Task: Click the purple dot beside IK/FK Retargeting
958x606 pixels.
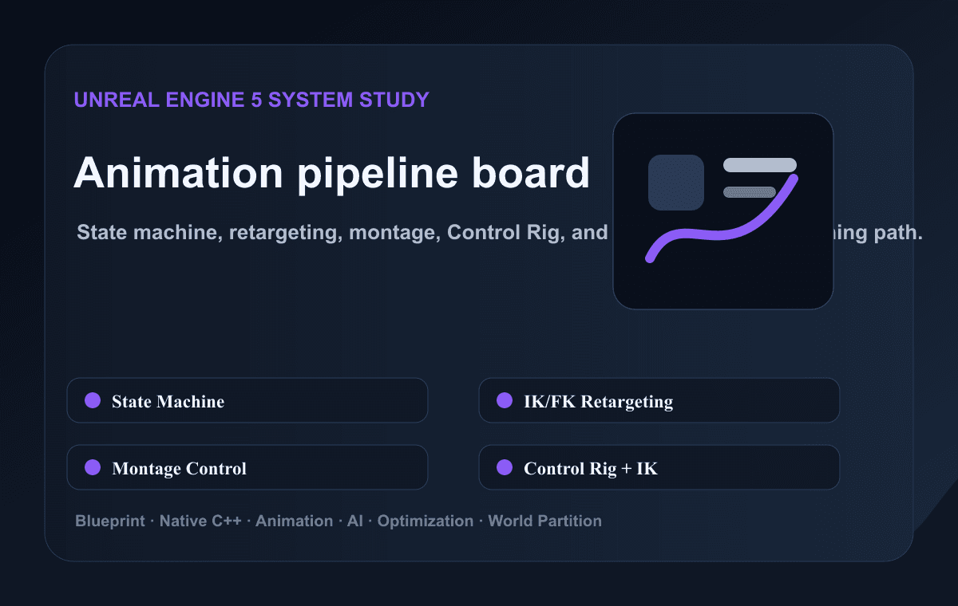Action: (x=505, y=400)
